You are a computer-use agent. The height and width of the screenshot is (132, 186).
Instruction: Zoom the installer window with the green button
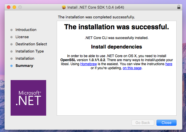[x=20, y=7]
